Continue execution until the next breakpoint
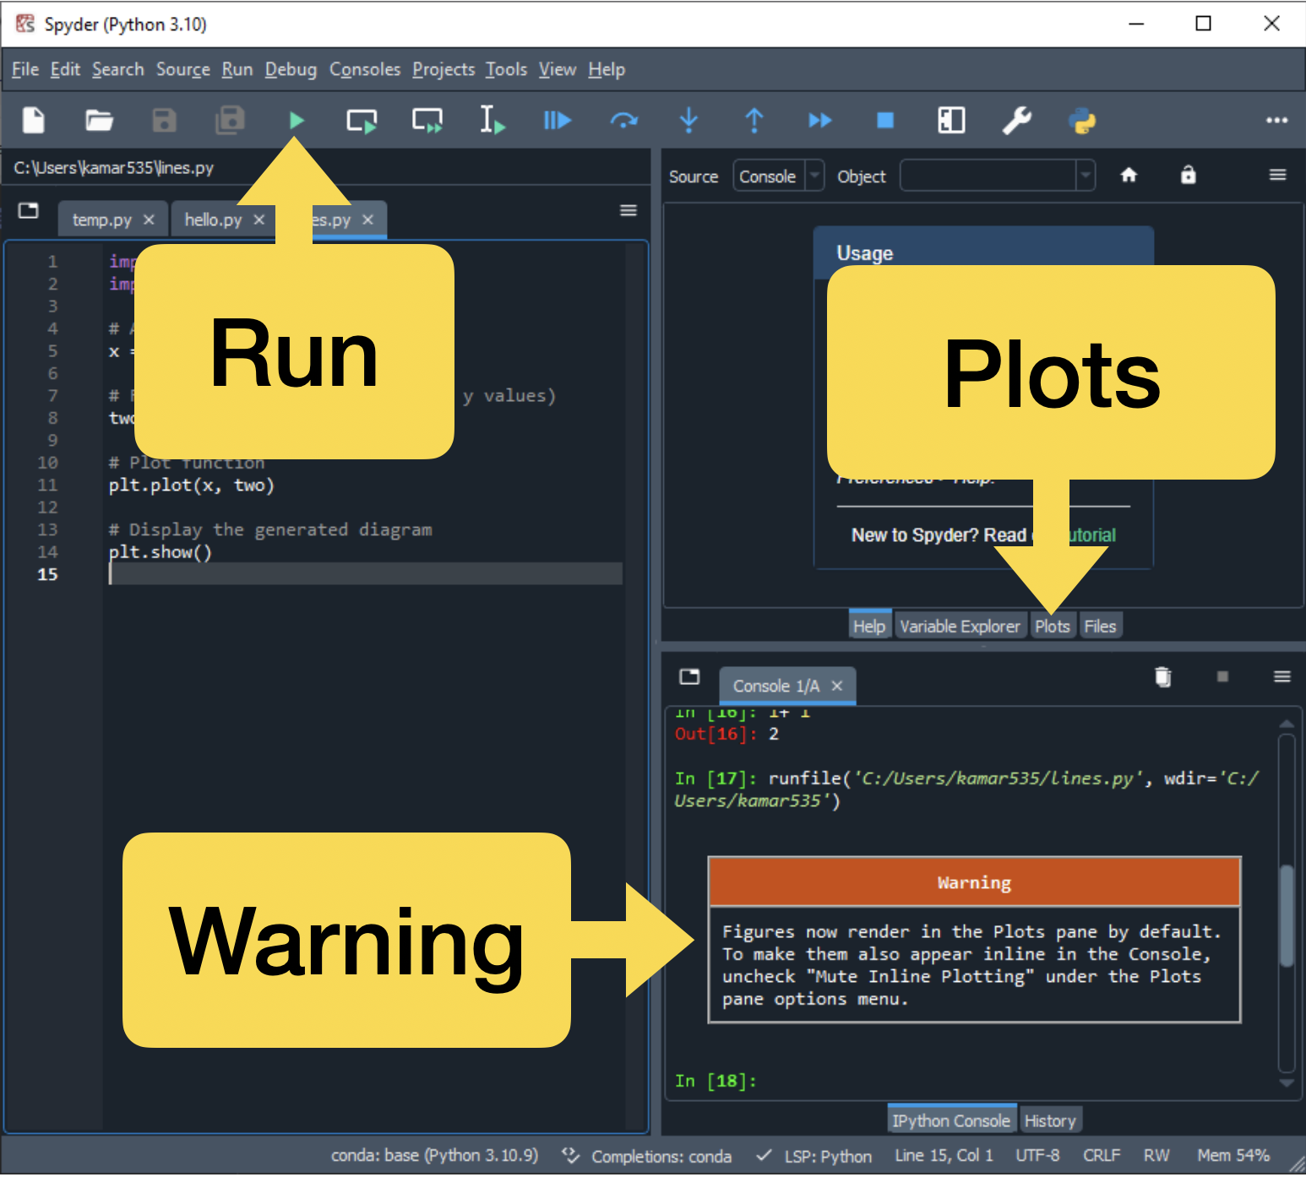The image size is (1306, 1177). click(819, 121)
